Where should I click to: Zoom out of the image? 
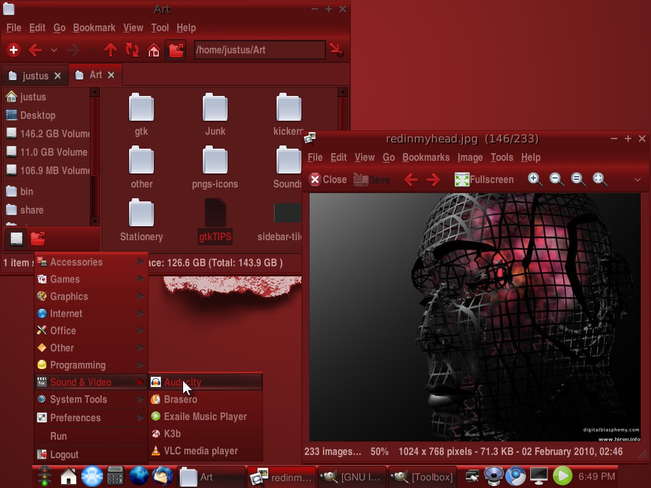click(556, 180)
